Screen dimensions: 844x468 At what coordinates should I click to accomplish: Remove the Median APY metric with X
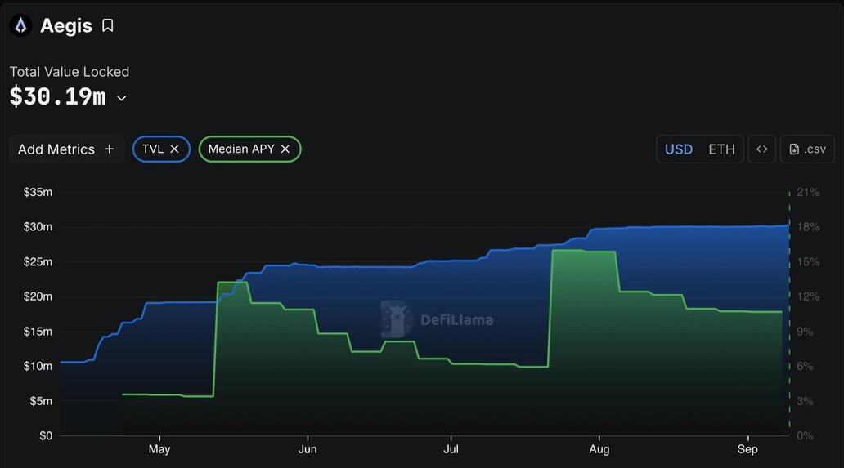coord(285,149)
